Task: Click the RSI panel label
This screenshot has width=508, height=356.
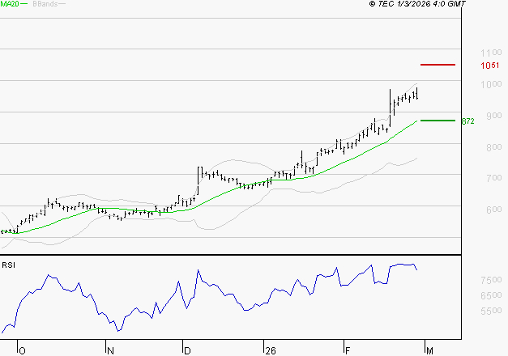Action: [x=8, y=265]
